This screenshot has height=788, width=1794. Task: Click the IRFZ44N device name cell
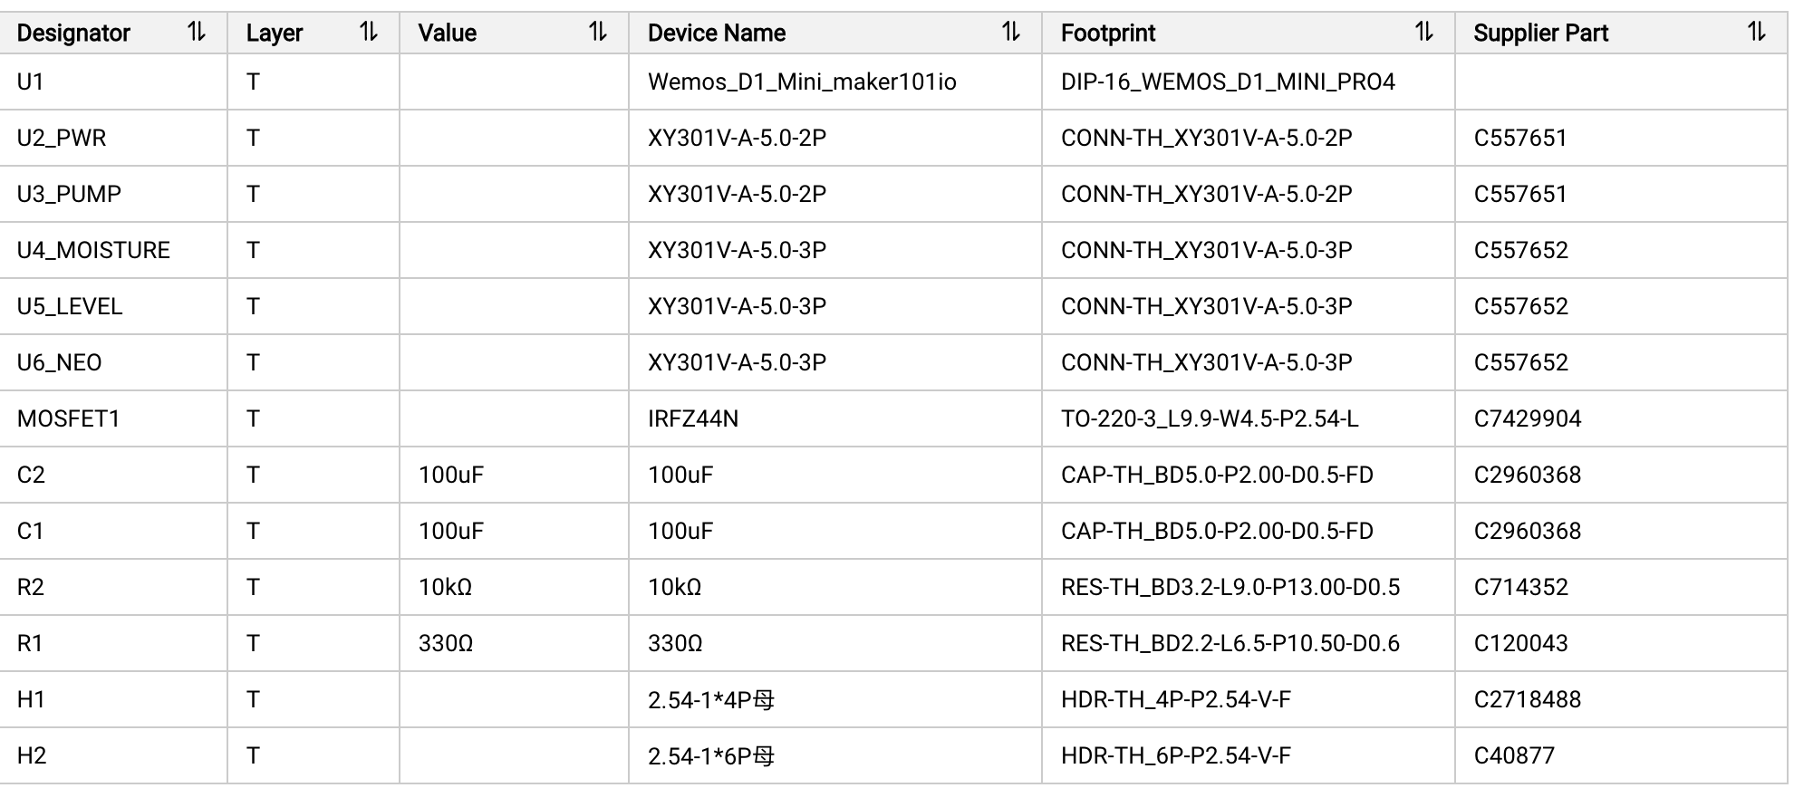click(692, 419)
